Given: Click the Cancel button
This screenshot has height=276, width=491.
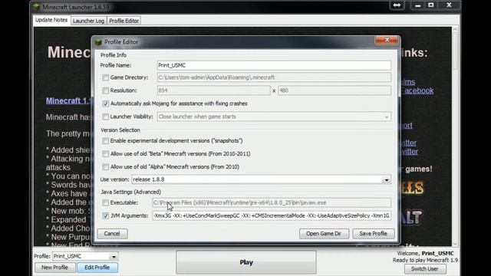Looking at the screenshot, I should [x=112, y=233].
